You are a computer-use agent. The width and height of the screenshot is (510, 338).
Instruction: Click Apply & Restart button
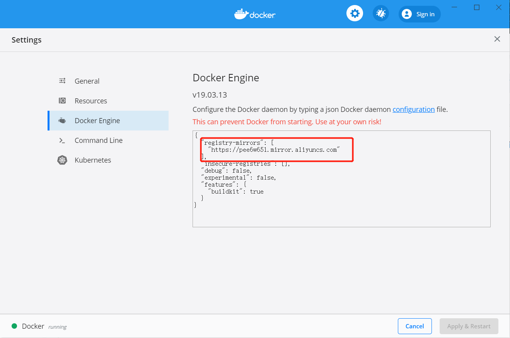click(x=469, y=326)
